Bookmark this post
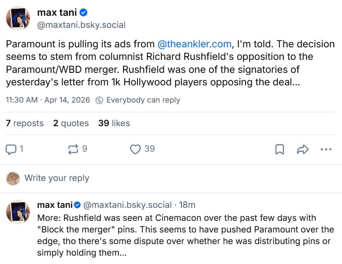 tap(280, 149)
